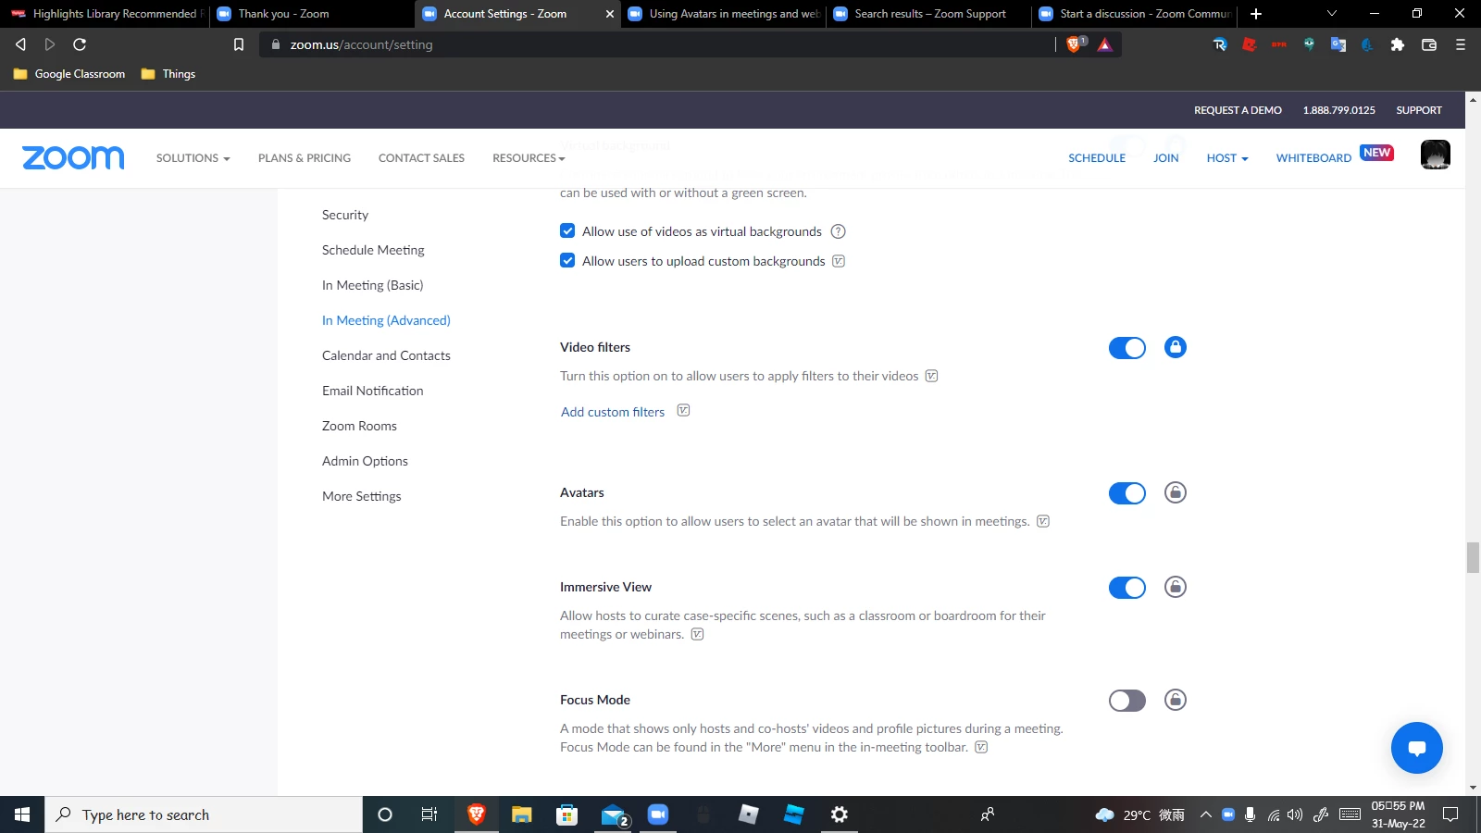This screenshot has width=1481, height=833.
Task: Open help for videos as virtual backgrounds
Action: [838, 231]
